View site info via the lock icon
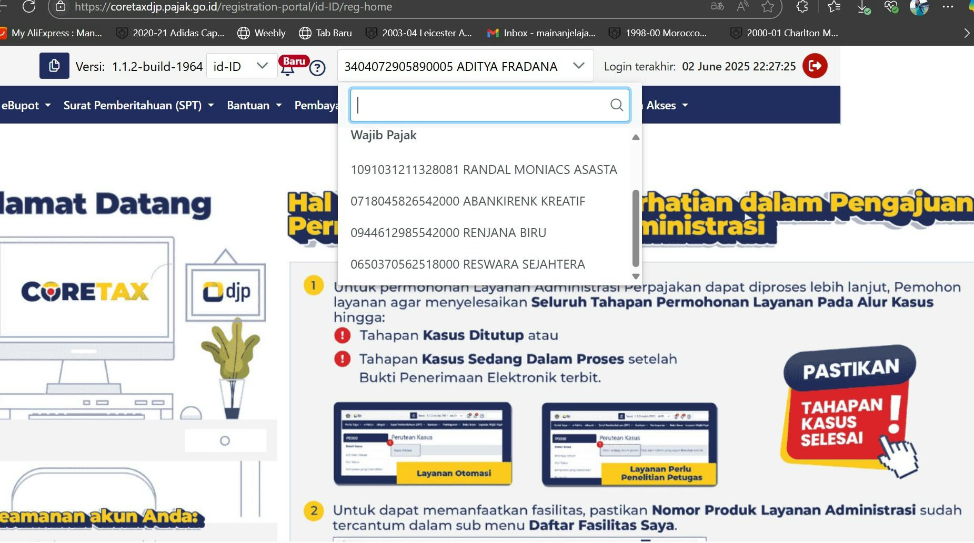The image size is (974, 543). tap(61, 7)
